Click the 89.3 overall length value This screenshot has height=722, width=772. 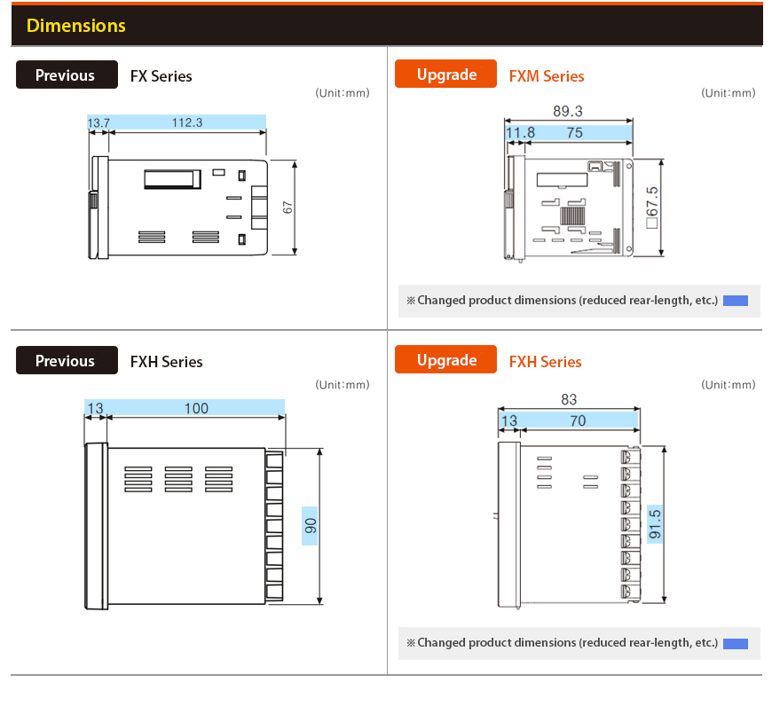(x=568, y=111)
